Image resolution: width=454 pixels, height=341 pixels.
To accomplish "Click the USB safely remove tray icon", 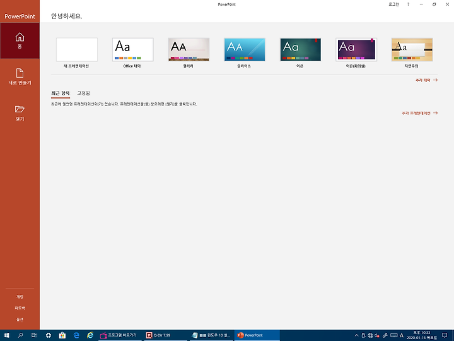I will [363, 335].
